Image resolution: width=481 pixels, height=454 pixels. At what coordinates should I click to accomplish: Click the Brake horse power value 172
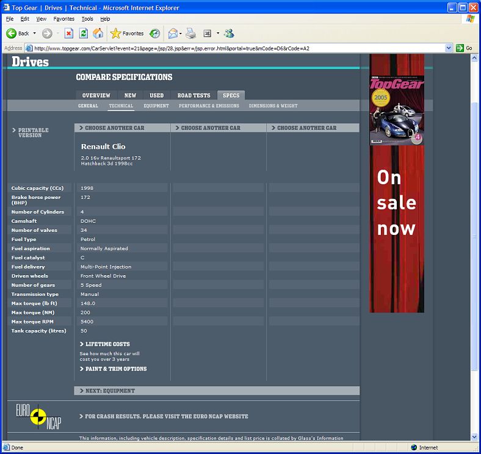pos(85,197)
